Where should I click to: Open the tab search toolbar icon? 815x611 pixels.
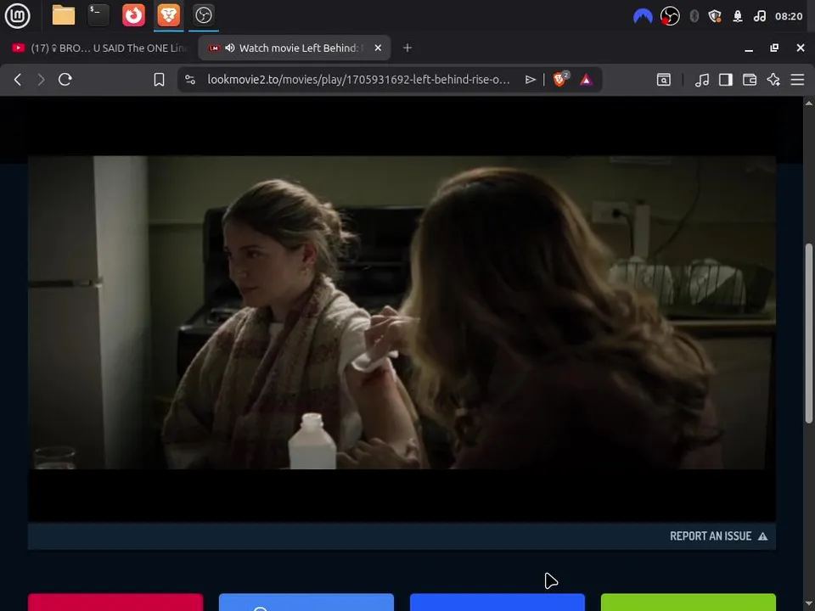pos(664,80)
